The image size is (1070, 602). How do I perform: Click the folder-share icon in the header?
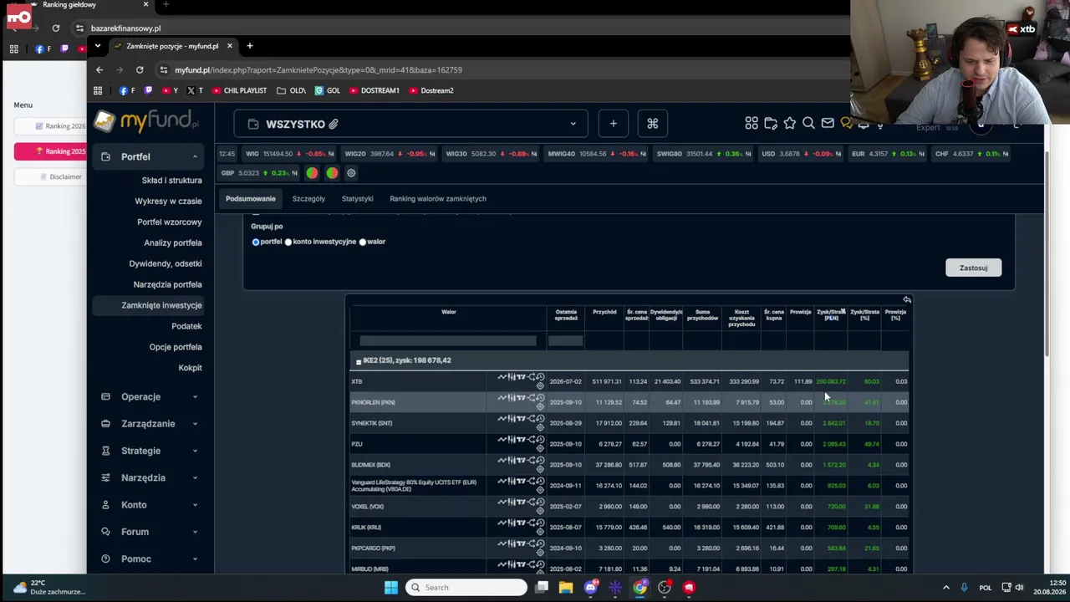click(771, 124)
